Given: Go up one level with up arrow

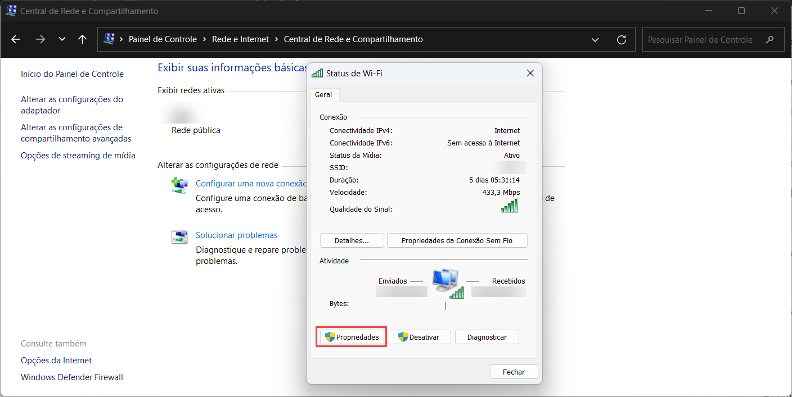Looking at the screenshot, I should click(x=83, y=39).
